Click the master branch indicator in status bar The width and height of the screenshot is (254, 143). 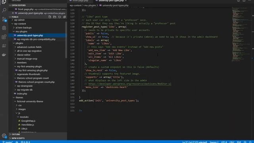(x=8, y=142)
